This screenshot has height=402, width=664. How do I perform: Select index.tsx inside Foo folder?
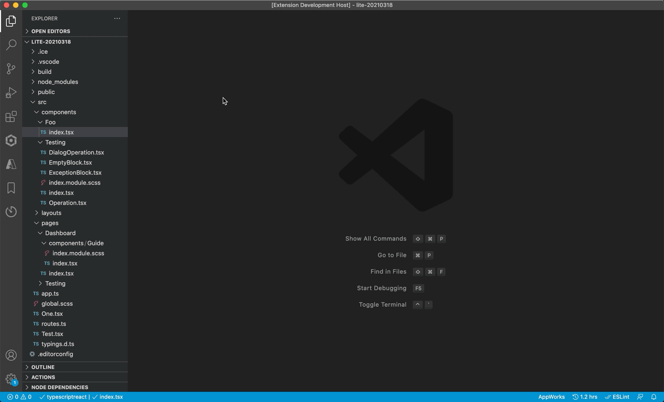(75, 132)
